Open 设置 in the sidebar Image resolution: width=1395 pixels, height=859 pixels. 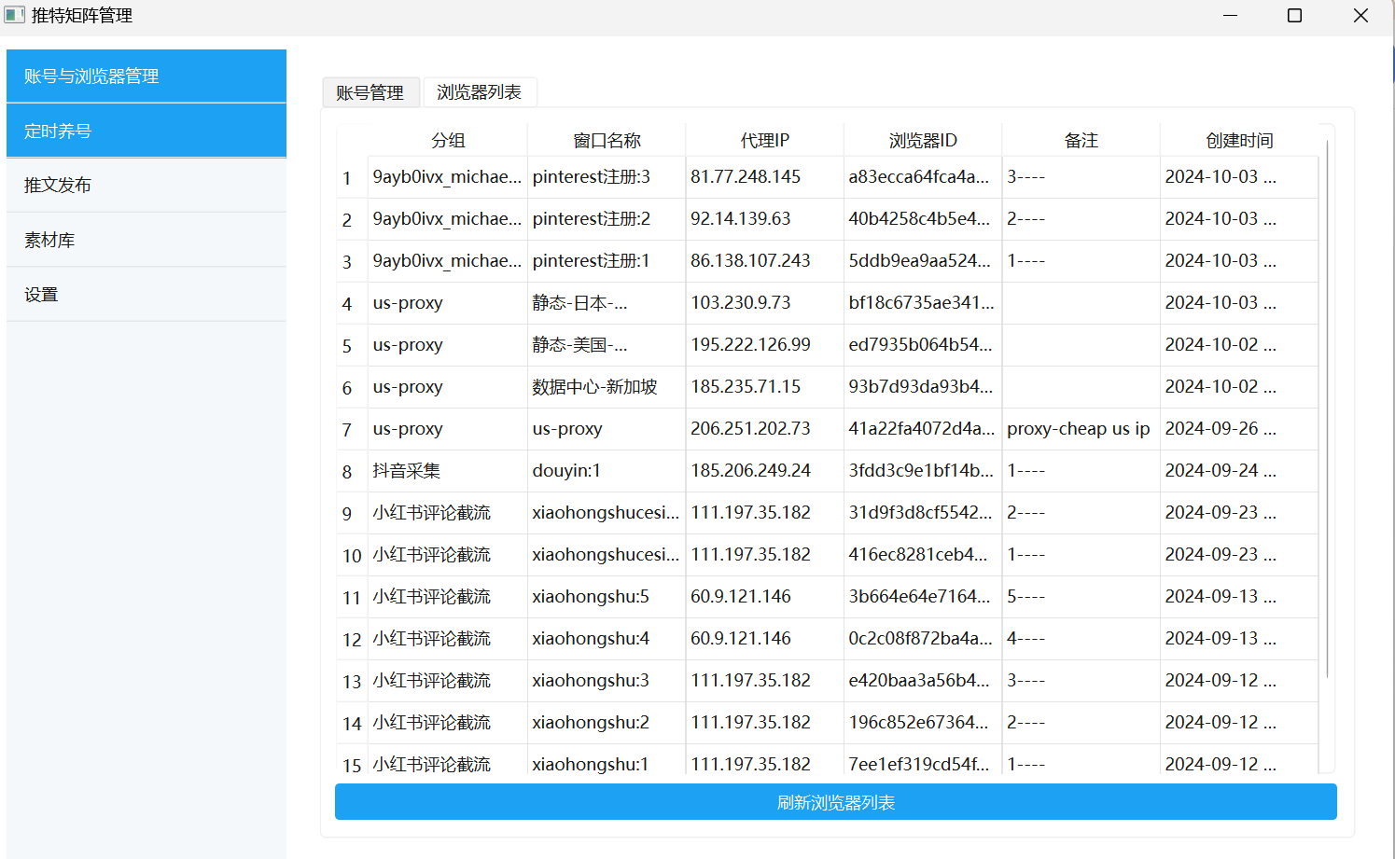(146, 295)
